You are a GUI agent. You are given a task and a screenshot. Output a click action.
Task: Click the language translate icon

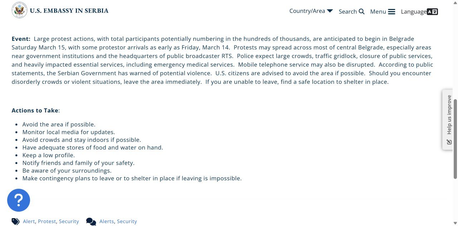point(432,11)
